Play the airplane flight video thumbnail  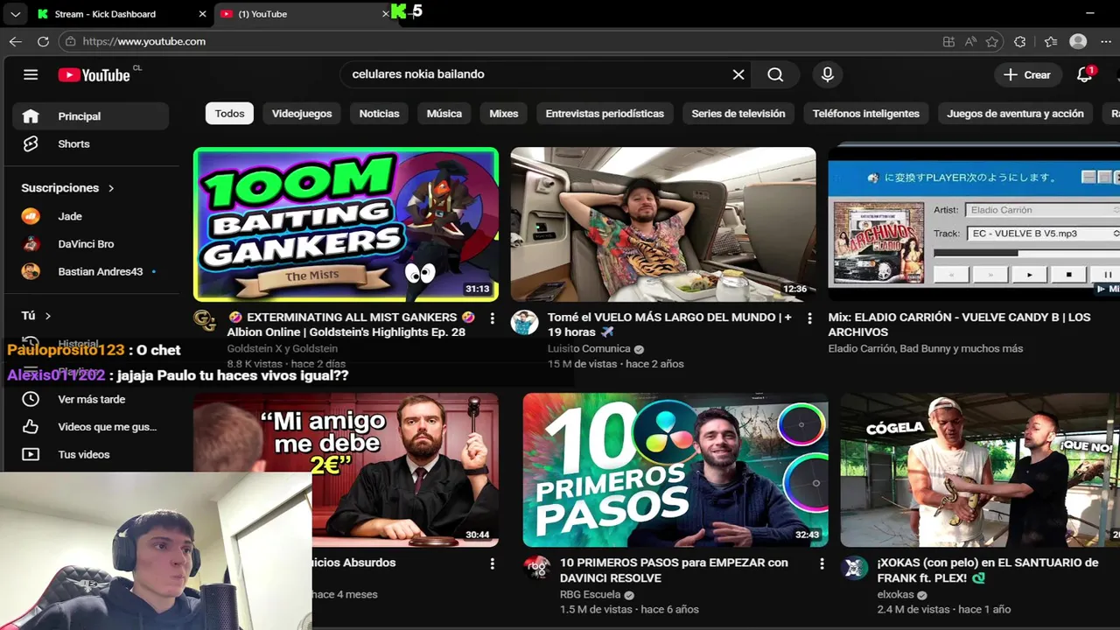tap(663, 224)
